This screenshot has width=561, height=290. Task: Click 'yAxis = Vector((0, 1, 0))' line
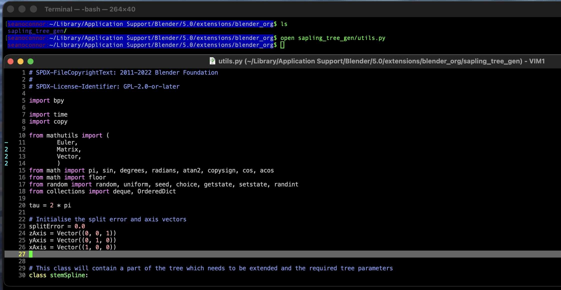[x=72, y=240]
